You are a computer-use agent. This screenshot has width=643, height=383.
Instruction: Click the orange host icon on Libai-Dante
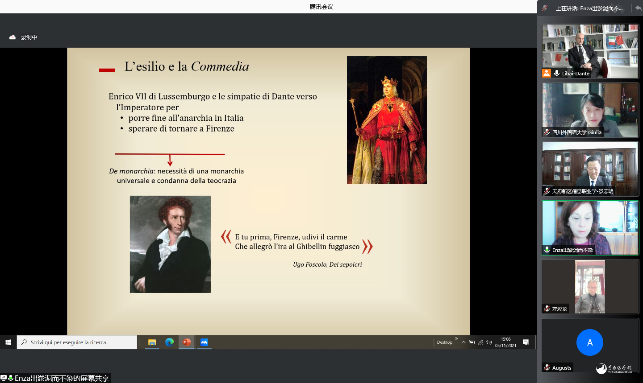pos(547,74)
